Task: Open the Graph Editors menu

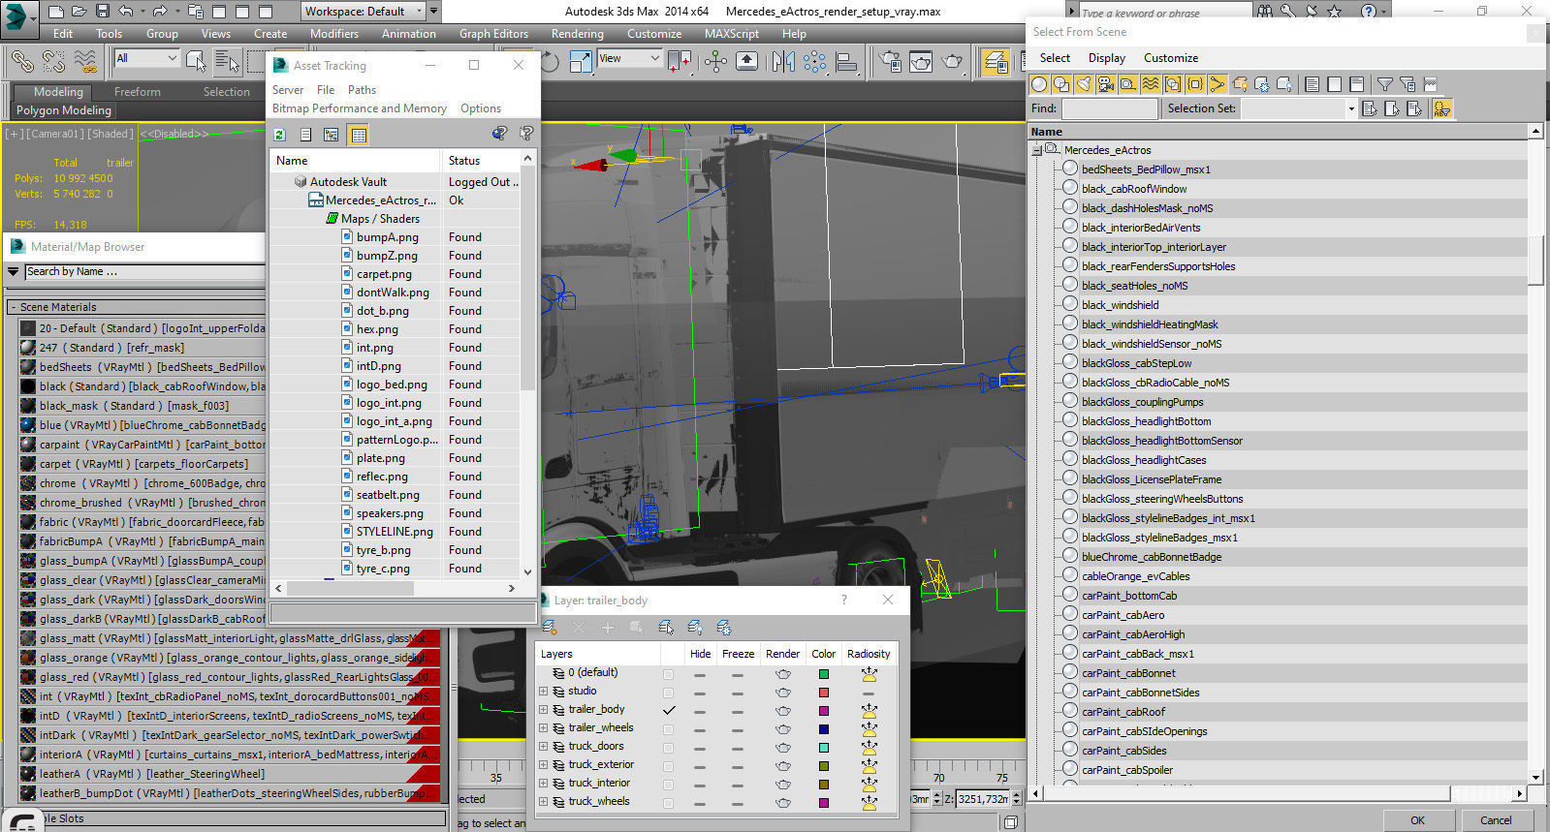Action: [x=493, y=33]
